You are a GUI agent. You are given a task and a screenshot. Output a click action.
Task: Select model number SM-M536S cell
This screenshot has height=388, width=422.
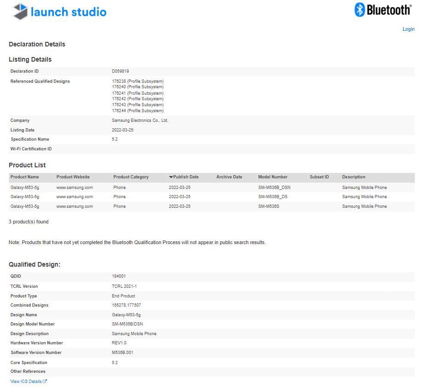[268, 206]
